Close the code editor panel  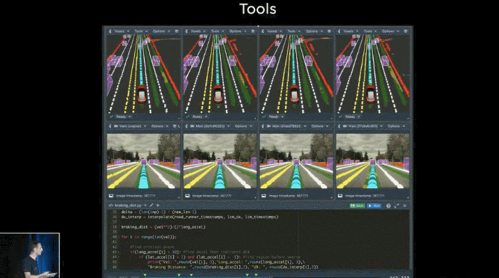coord(405,206)
